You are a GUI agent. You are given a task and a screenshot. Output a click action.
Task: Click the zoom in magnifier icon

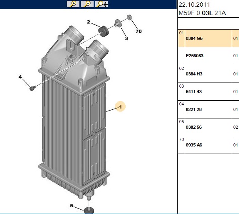[73, 4]
